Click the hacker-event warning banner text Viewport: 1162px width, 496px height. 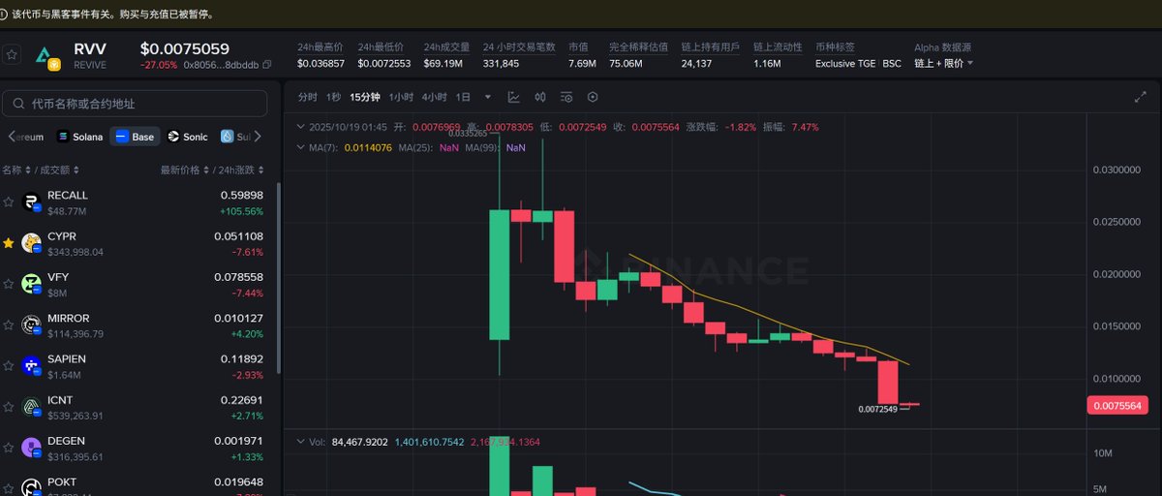(112, 15)
